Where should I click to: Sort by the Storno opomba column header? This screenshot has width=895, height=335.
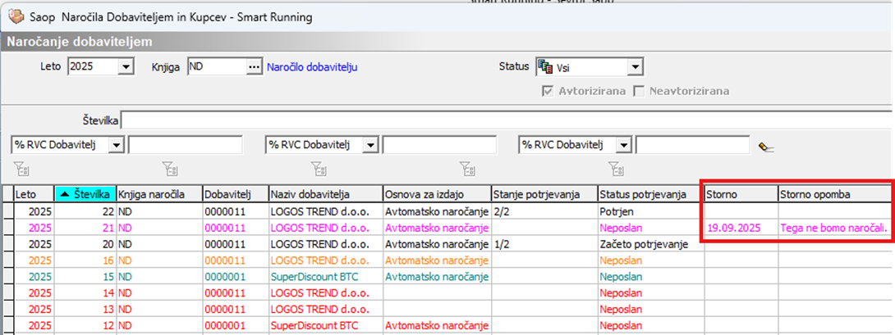pos(836,193)
